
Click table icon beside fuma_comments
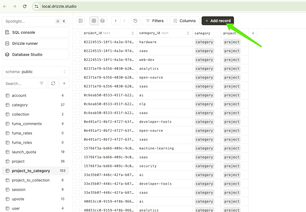click(x=7, y=124)
